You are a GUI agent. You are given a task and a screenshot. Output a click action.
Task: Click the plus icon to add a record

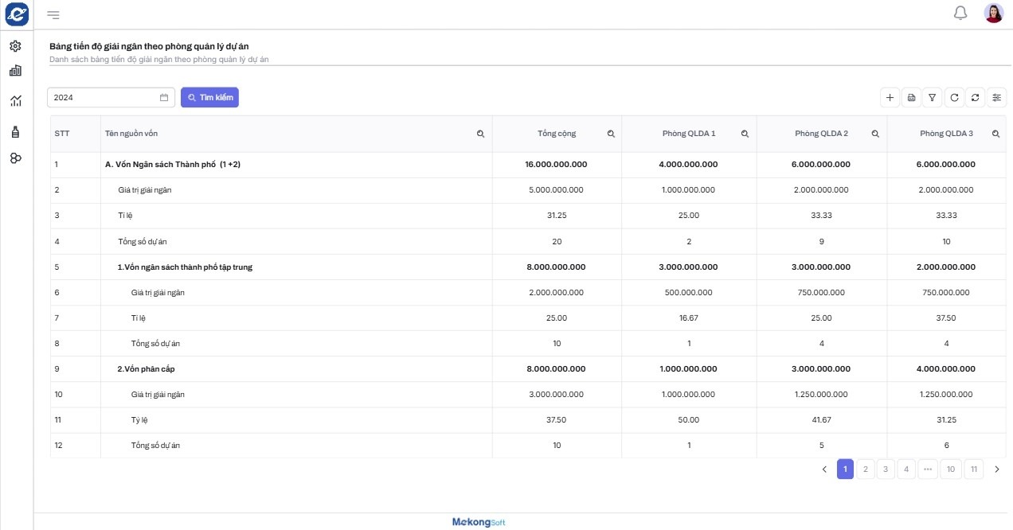(x=890, y=97)
